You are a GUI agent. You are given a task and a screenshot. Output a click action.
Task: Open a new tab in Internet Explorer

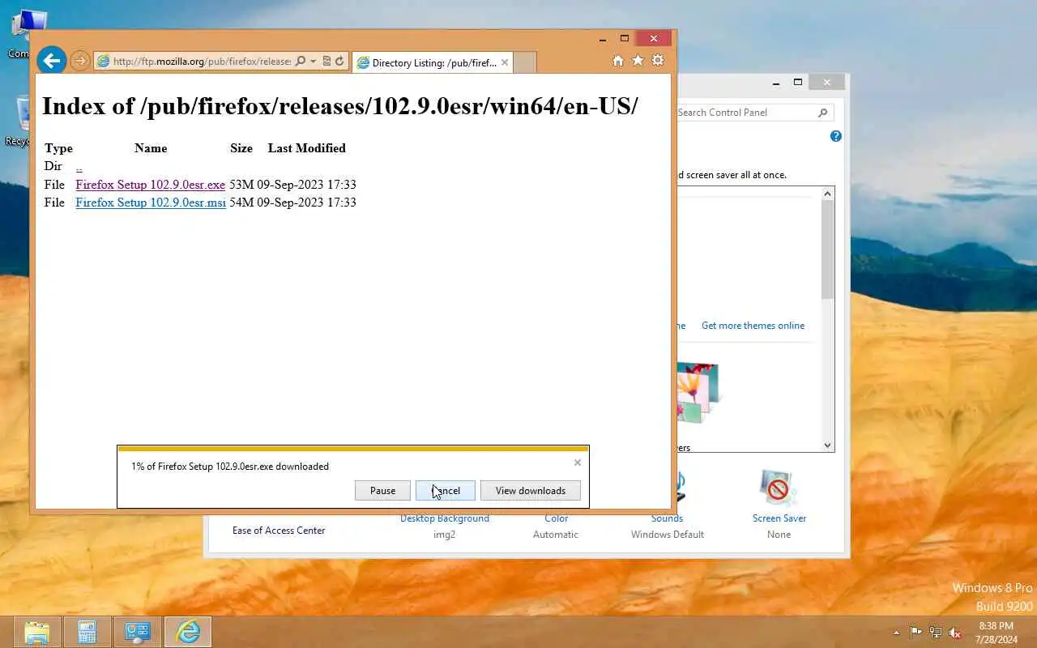click(x=525, y=62)
